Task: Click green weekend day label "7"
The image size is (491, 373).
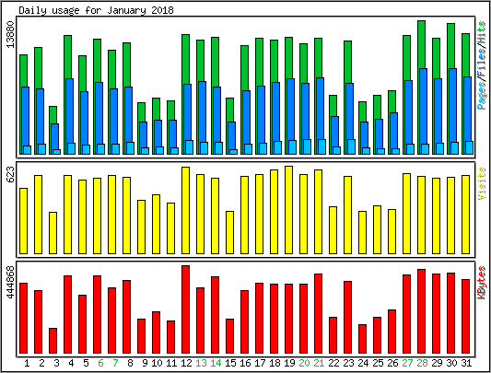Action: coord(115,363)
